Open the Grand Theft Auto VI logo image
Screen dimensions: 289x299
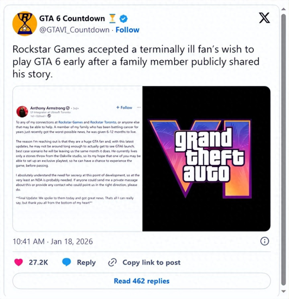click(x=206, y=159)
